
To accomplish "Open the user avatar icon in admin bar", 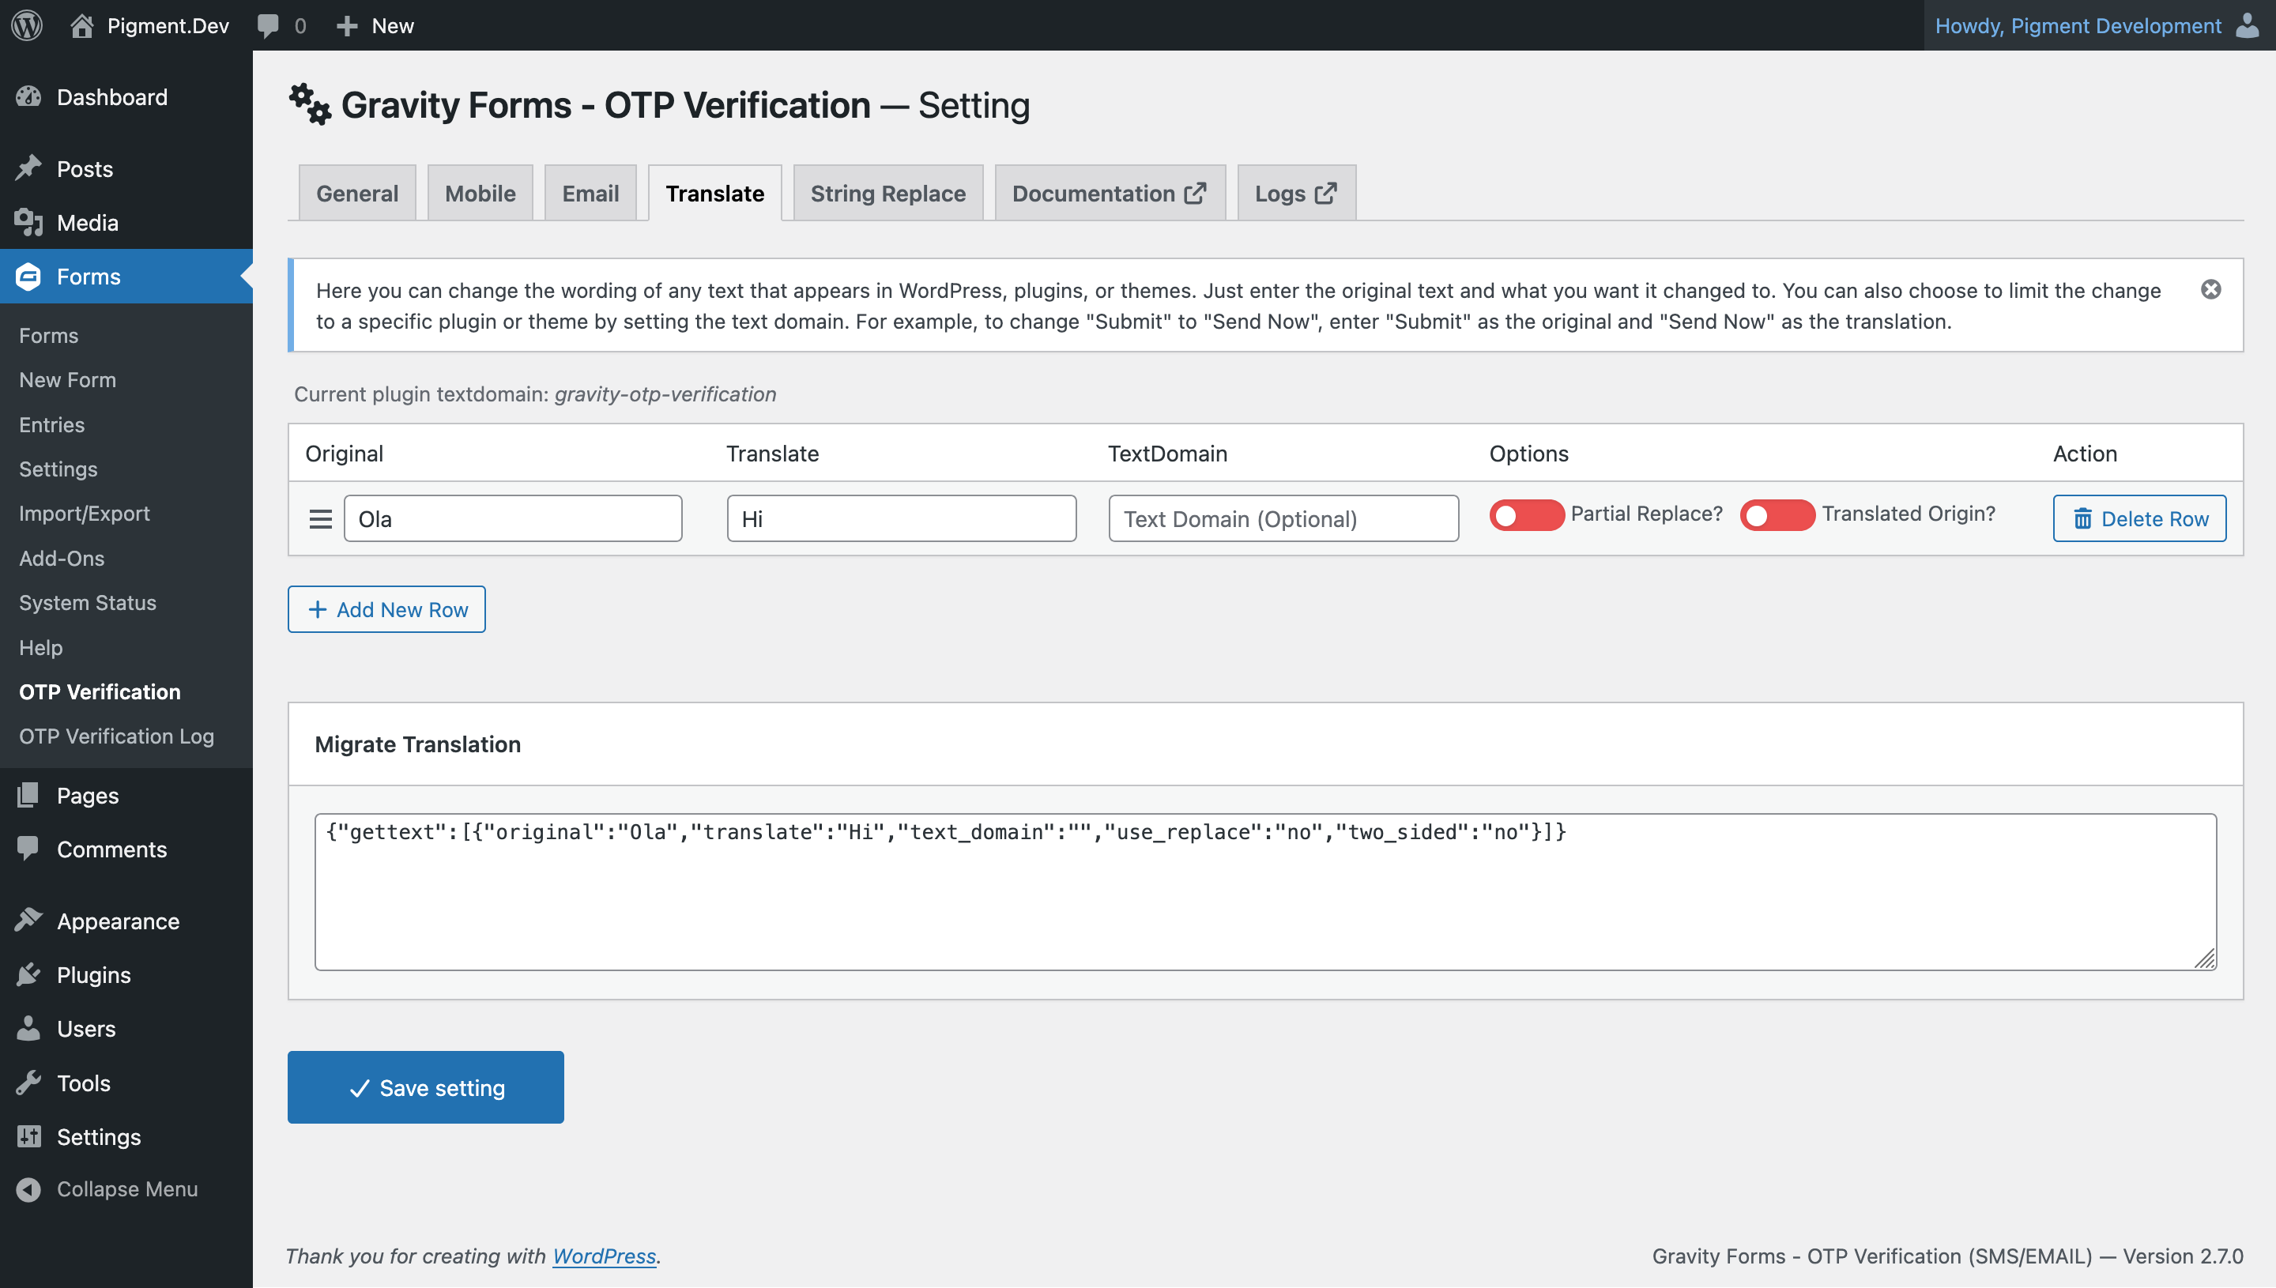I will (2248, 24).
